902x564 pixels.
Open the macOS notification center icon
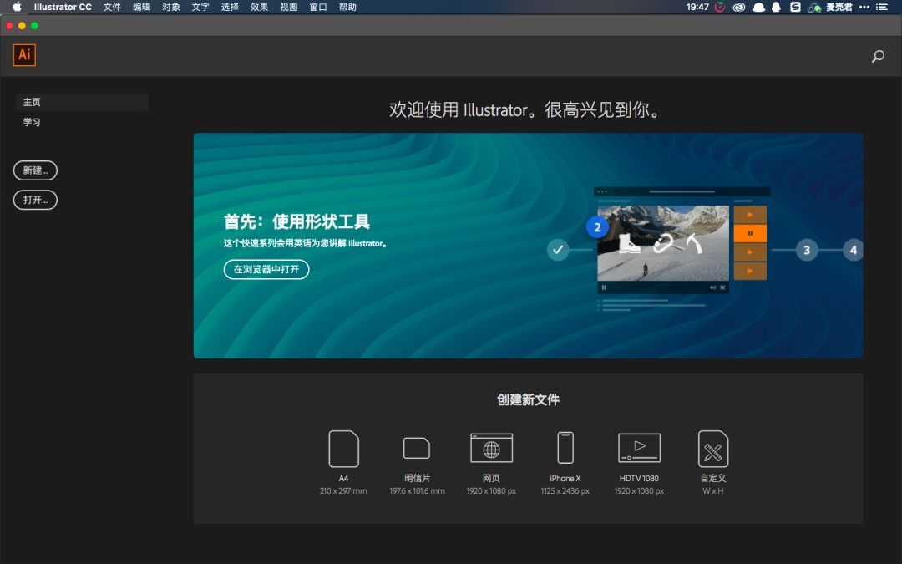[882, 7]
